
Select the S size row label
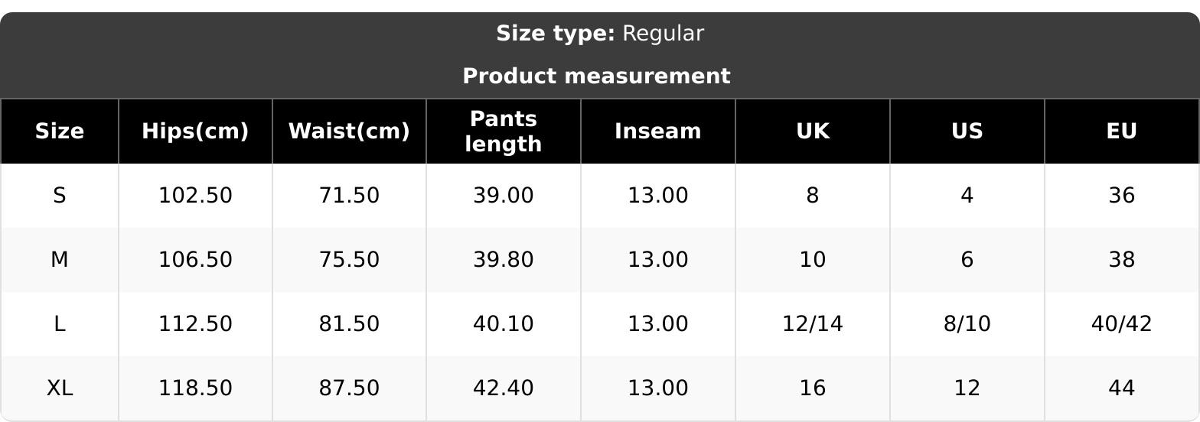[x=60, y=196]
